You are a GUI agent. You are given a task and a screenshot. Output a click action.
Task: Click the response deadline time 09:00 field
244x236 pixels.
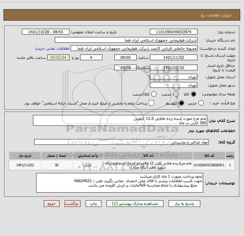point(125,58)
